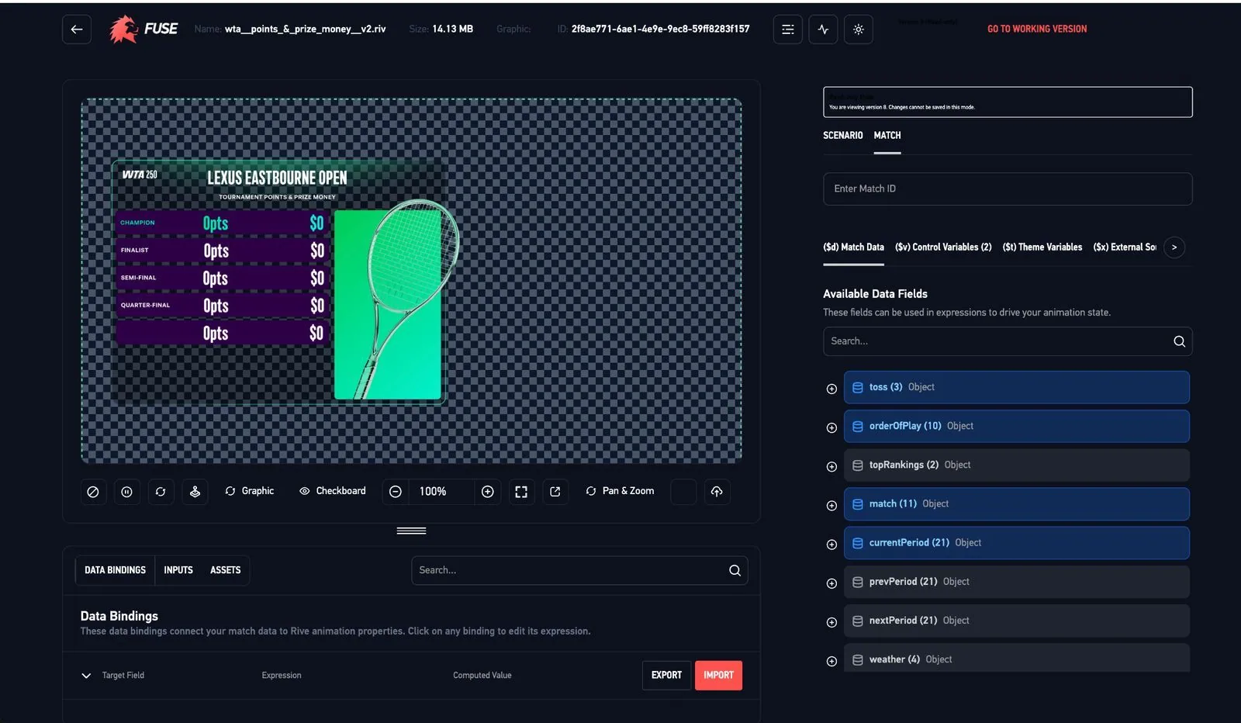Expand the prevPeriod (21) object
Image resolution: width=1241 pixels, height=723 pixels.
pos(831,583)
